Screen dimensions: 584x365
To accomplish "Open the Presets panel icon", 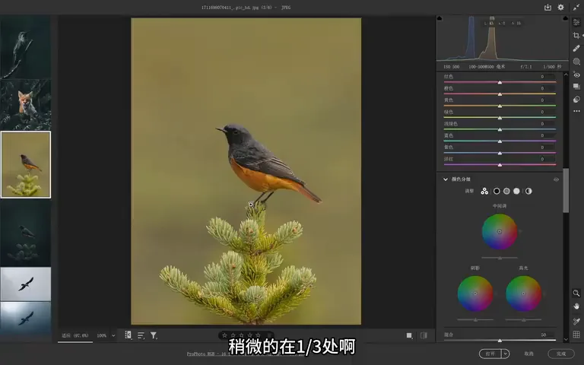I will pyautogui.click(x=576, y=99).
